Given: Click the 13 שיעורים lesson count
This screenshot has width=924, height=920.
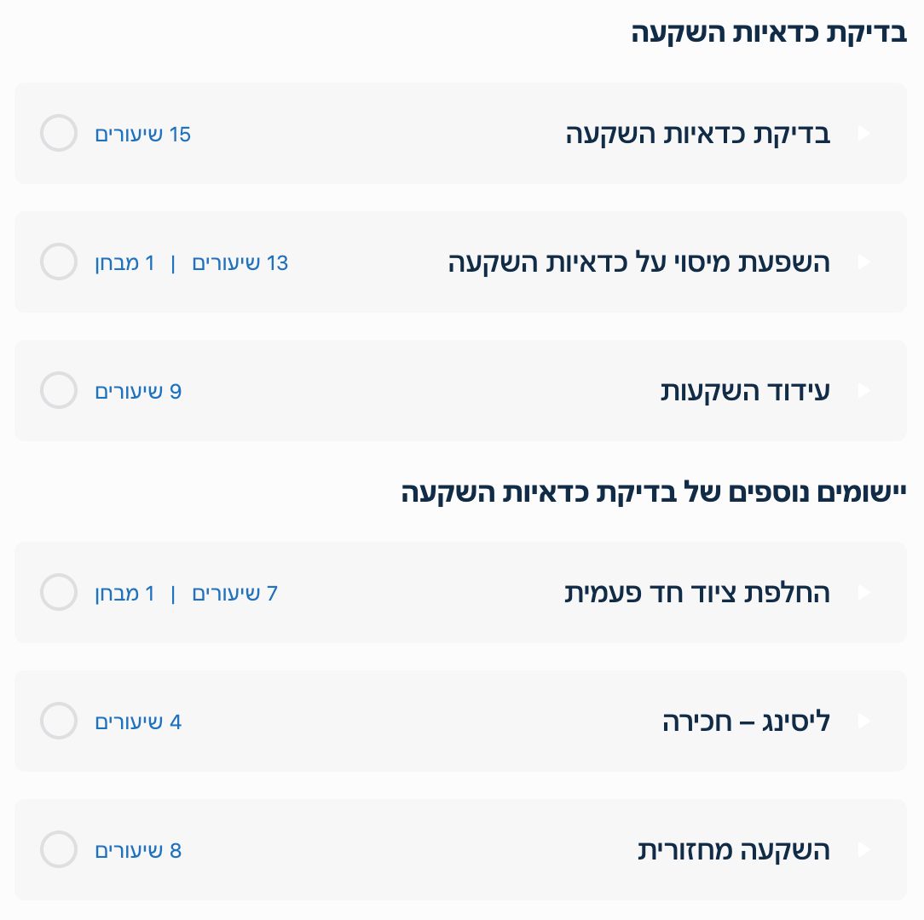Looking at the screenshot, I should click(240, 263).
